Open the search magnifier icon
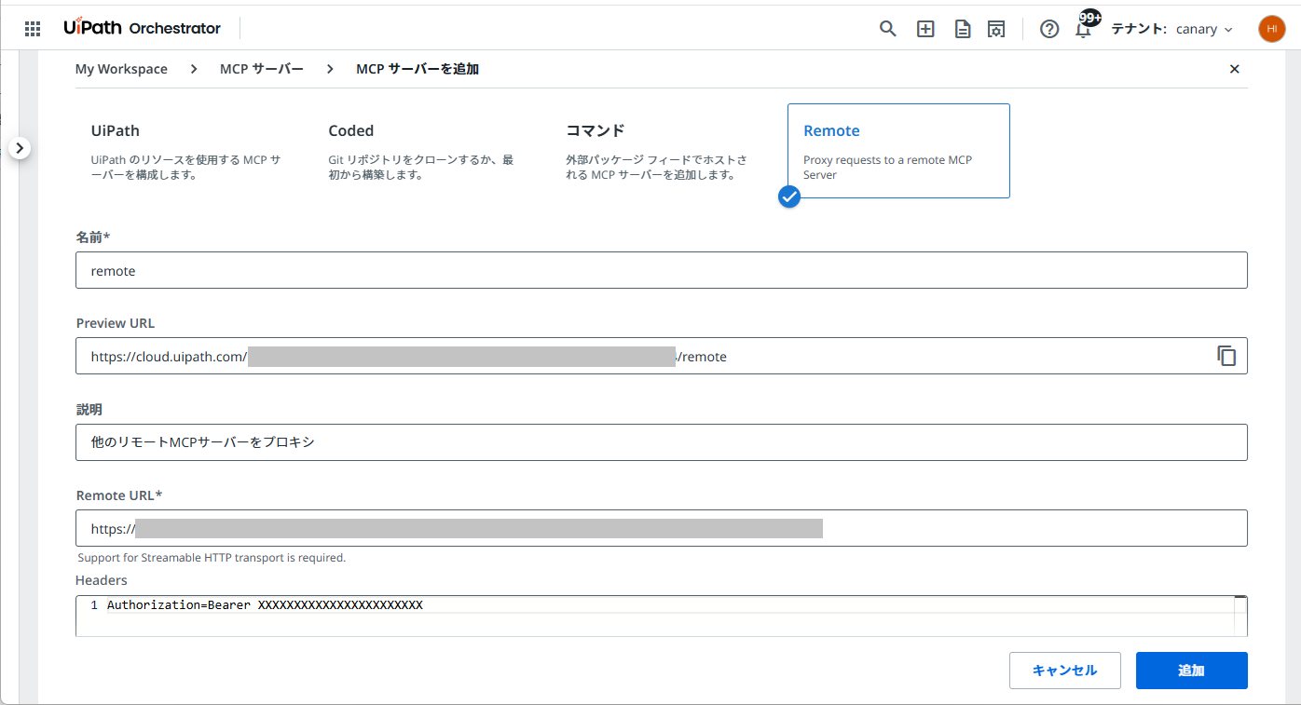 point(888,29)
